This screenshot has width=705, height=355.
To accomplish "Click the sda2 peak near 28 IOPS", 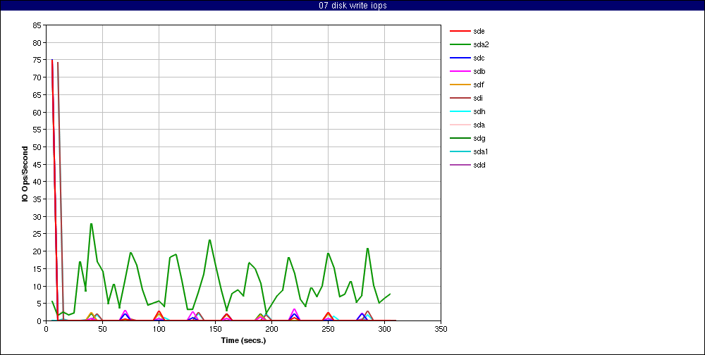I will [91, 224].
